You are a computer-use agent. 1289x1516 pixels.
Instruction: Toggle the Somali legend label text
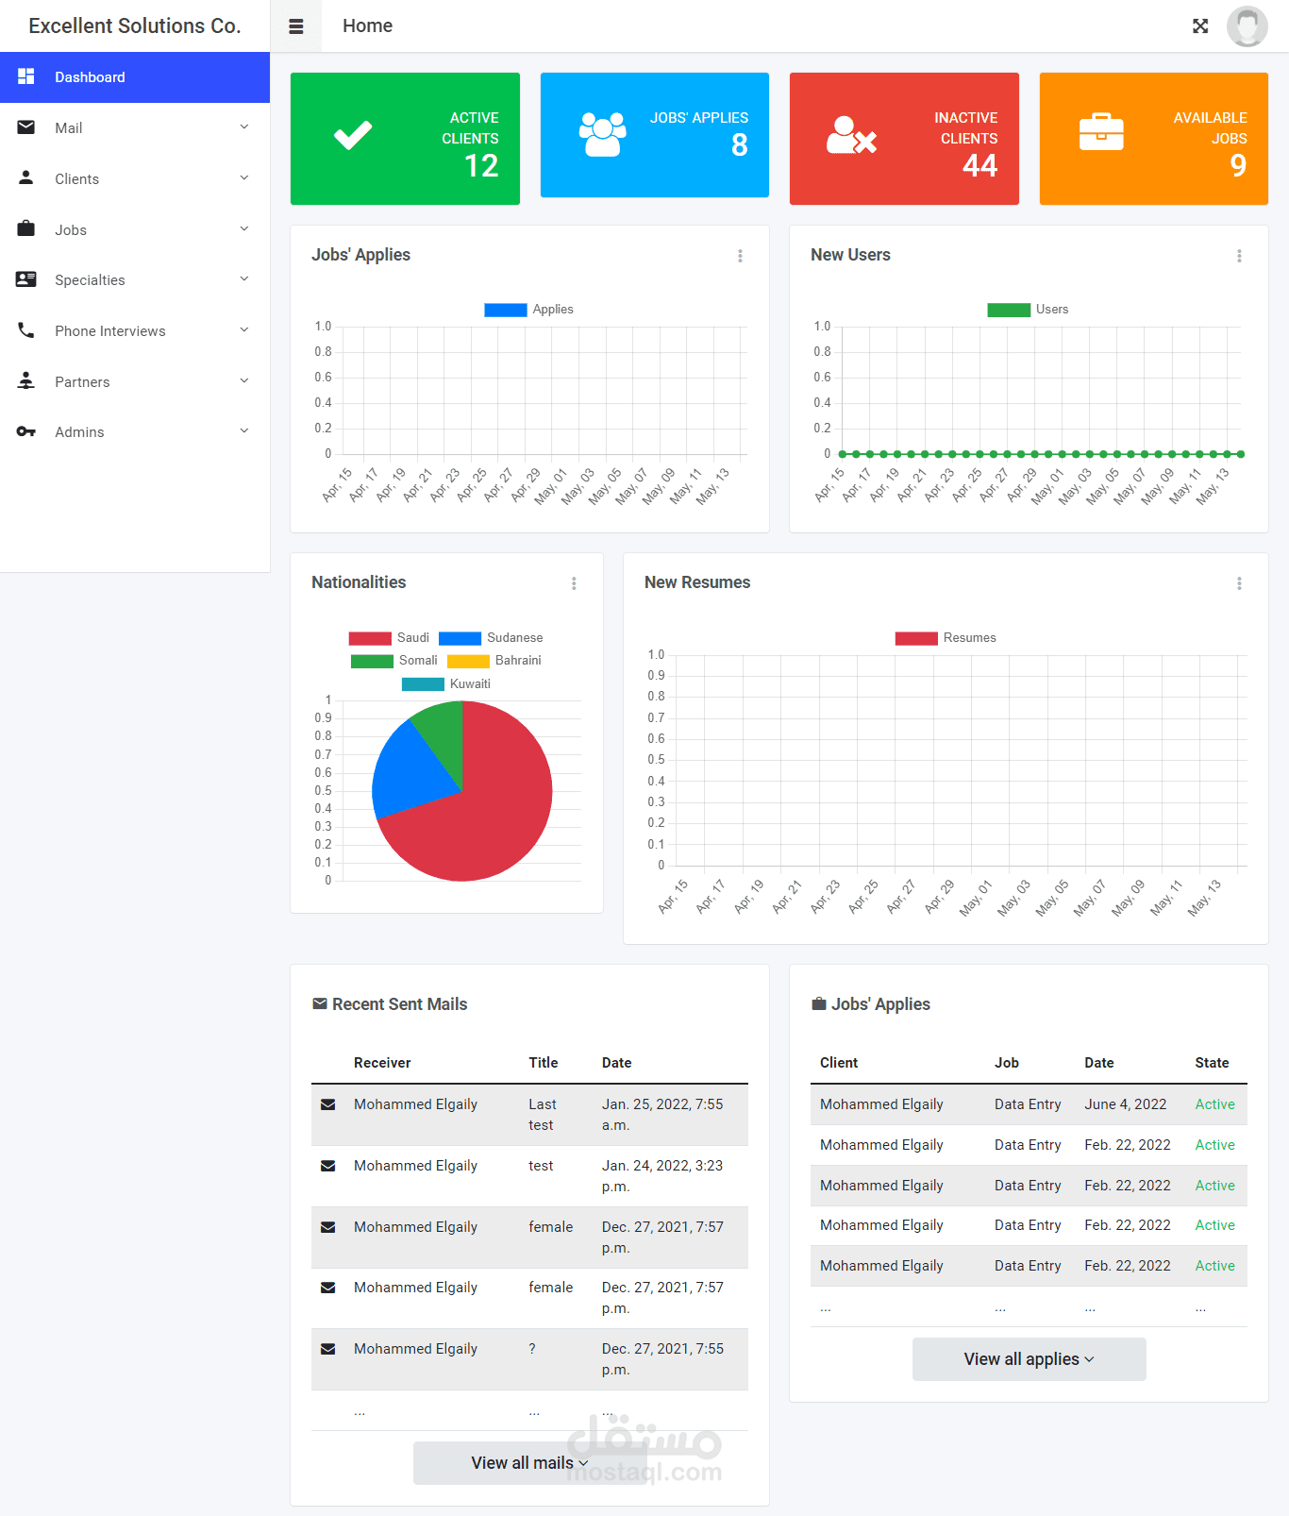coord(418,661)
